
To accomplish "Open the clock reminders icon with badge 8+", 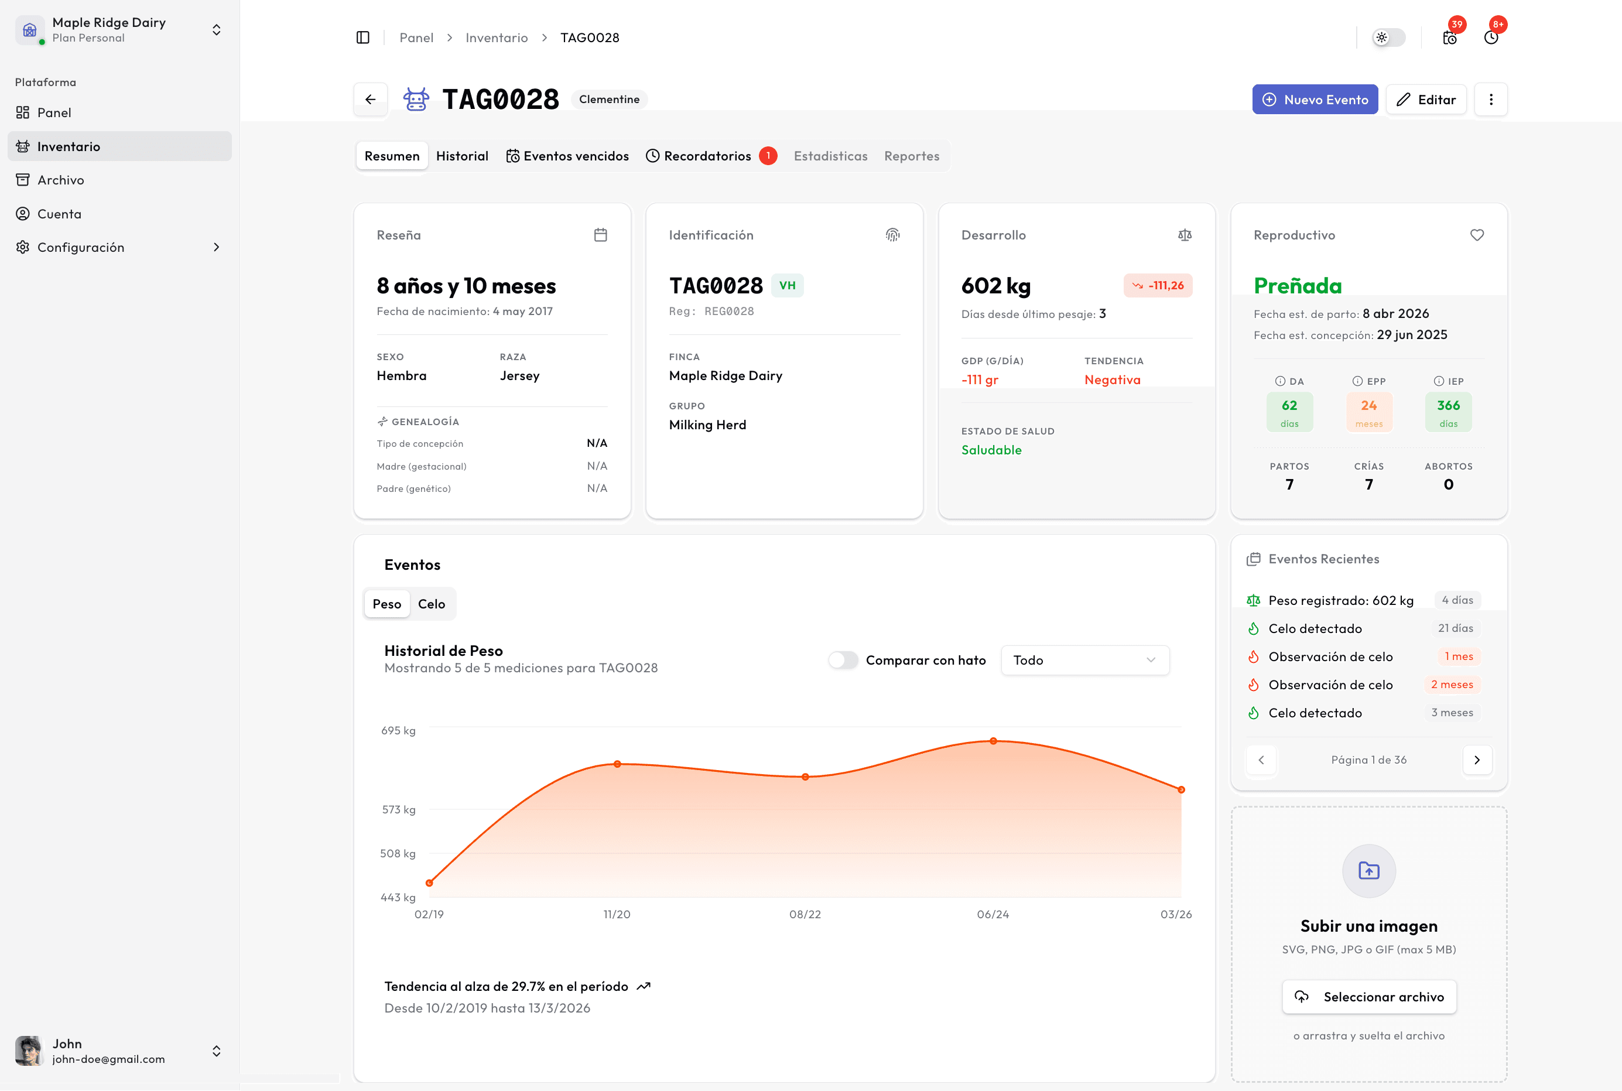I will pyautogui.click(x=1491, y=37).
